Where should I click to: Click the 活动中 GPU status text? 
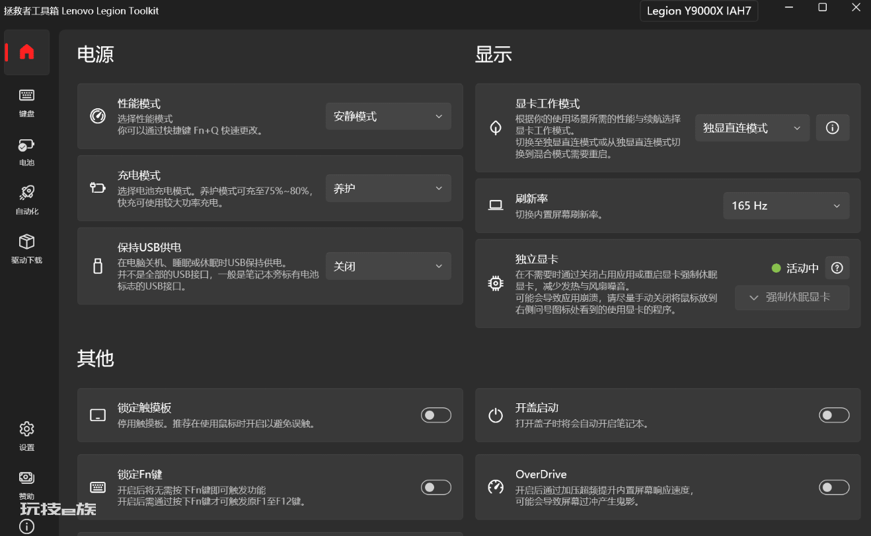tap(802, 268)
